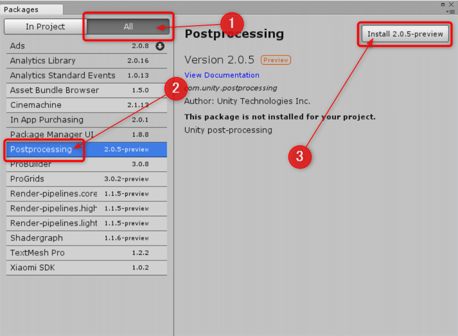
Task: Click the Ads update available download icon
Action: tap(160, 46)
